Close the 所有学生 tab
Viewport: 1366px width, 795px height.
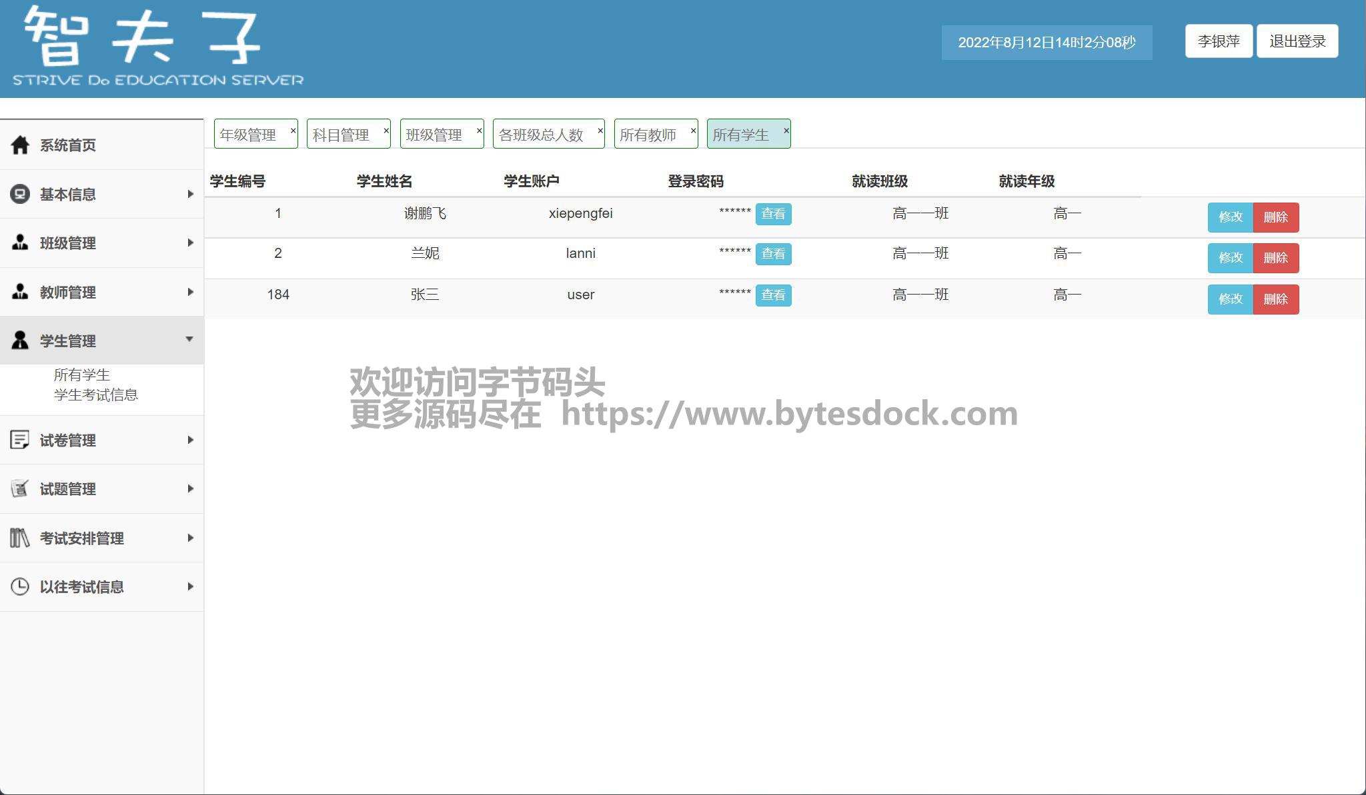(786, 131)
